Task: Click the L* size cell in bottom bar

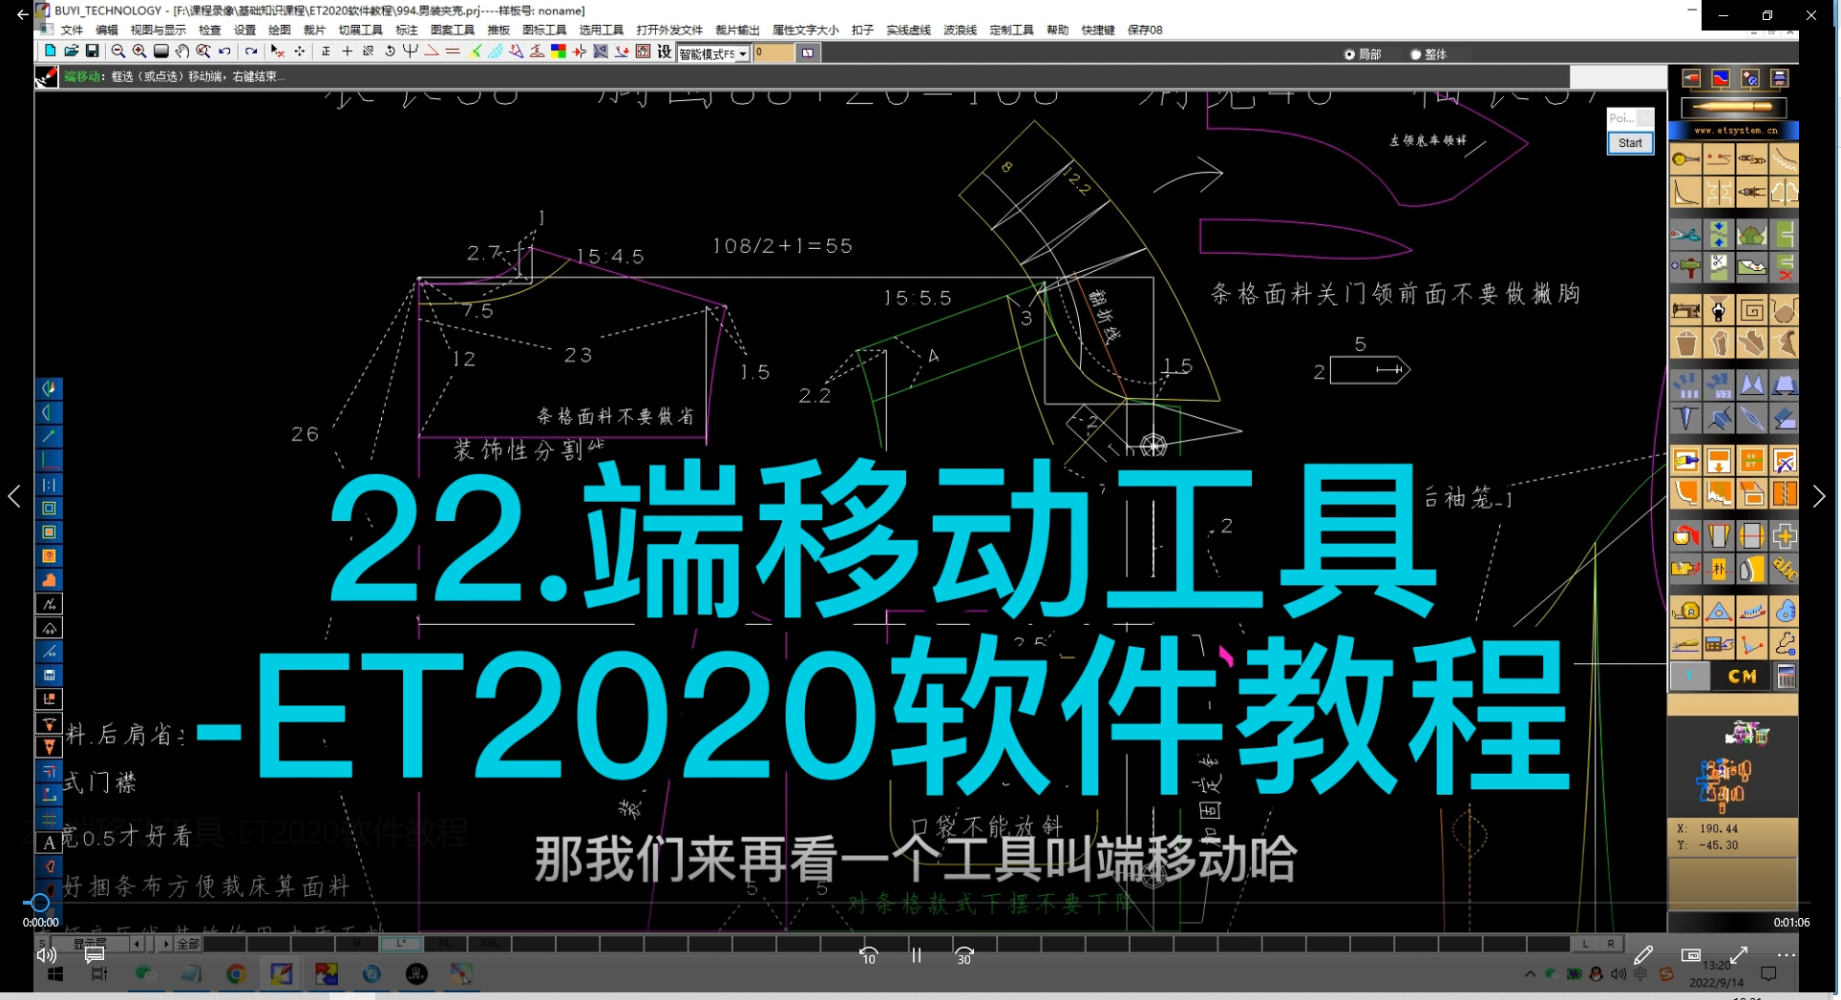Action: [x=401, y=944]
